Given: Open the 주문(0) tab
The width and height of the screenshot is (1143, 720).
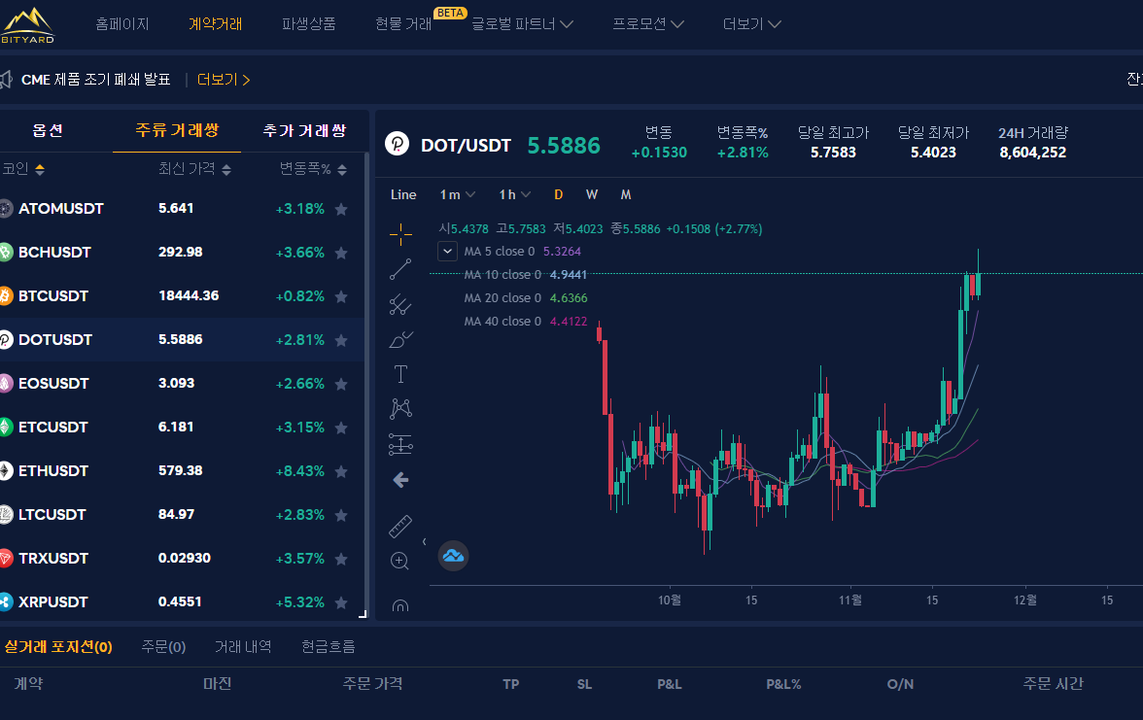Looking at the screenshot, I should pos(163,646).
